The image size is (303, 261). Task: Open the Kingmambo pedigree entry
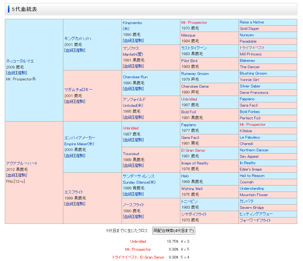[132, 23]
